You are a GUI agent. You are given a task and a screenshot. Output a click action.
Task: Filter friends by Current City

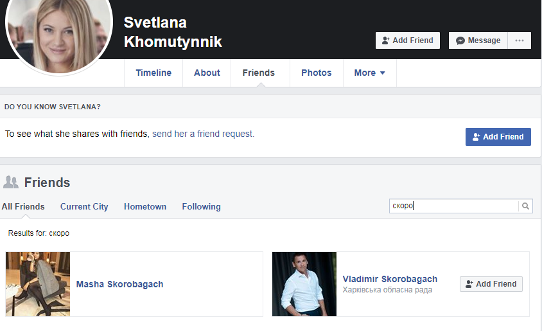[84, 206]
